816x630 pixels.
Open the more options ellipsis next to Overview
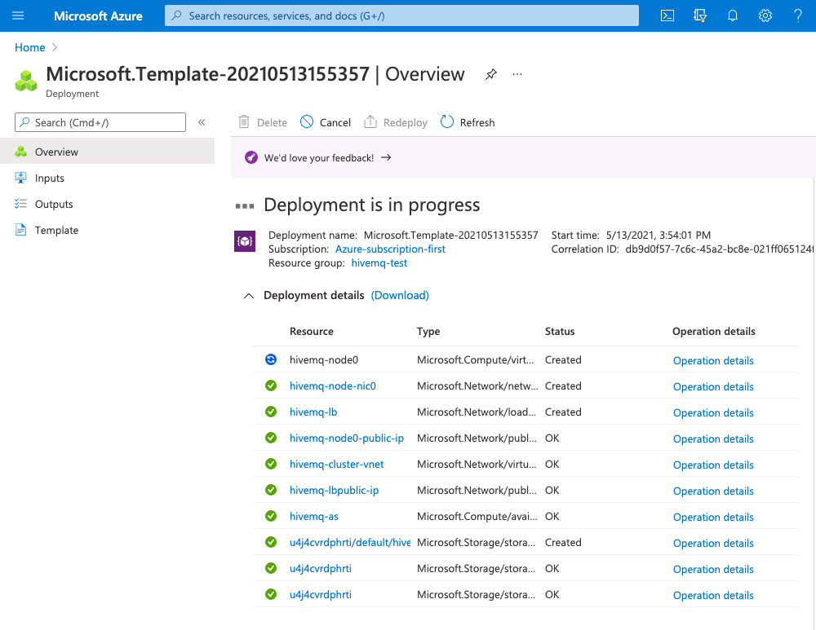point(517,74)
